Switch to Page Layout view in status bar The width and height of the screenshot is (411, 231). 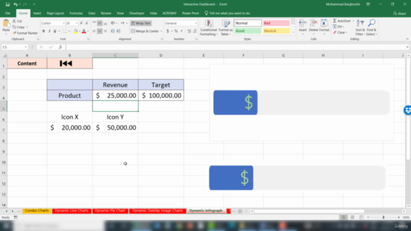353,218
